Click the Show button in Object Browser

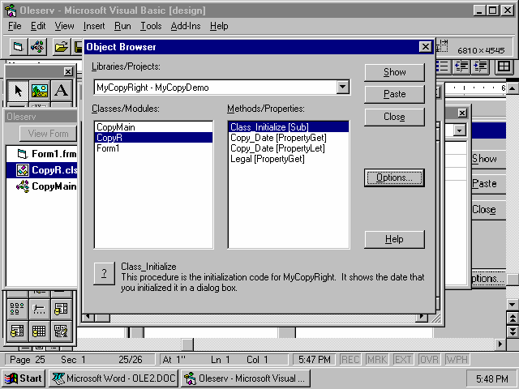click(x=395, y=72)
